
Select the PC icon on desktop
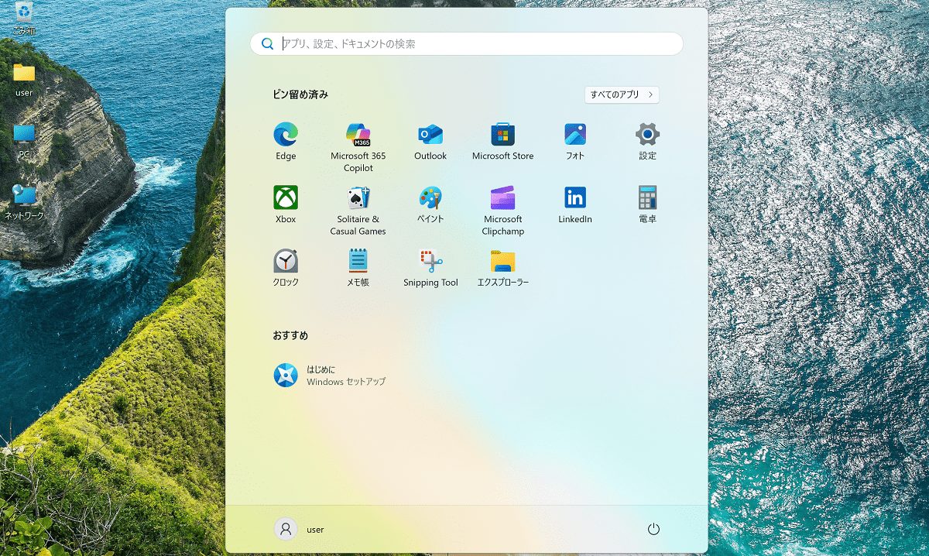24,141
